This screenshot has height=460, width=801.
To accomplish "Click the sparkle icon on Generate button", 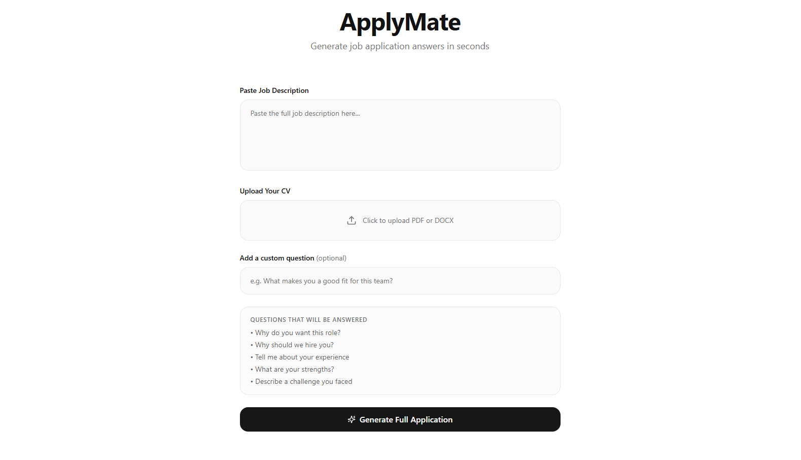I will click(352, 419).
